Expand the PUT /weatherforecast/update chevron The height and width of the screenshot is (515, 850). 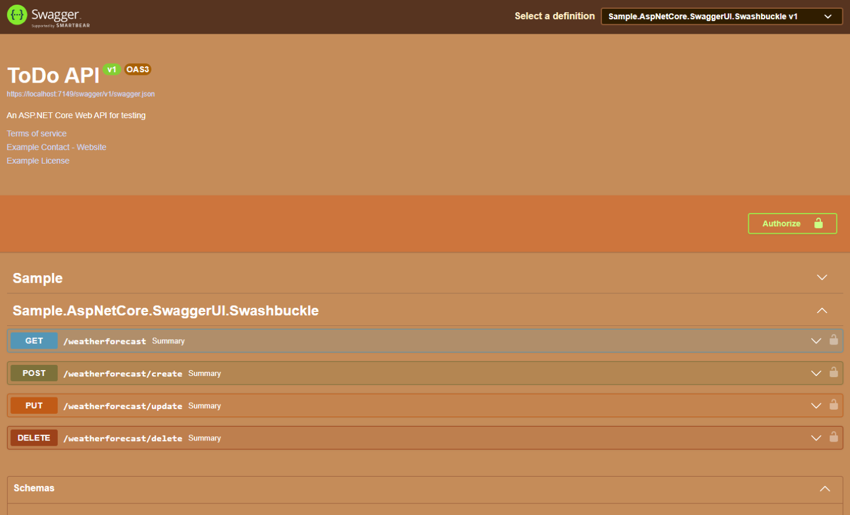816,406
